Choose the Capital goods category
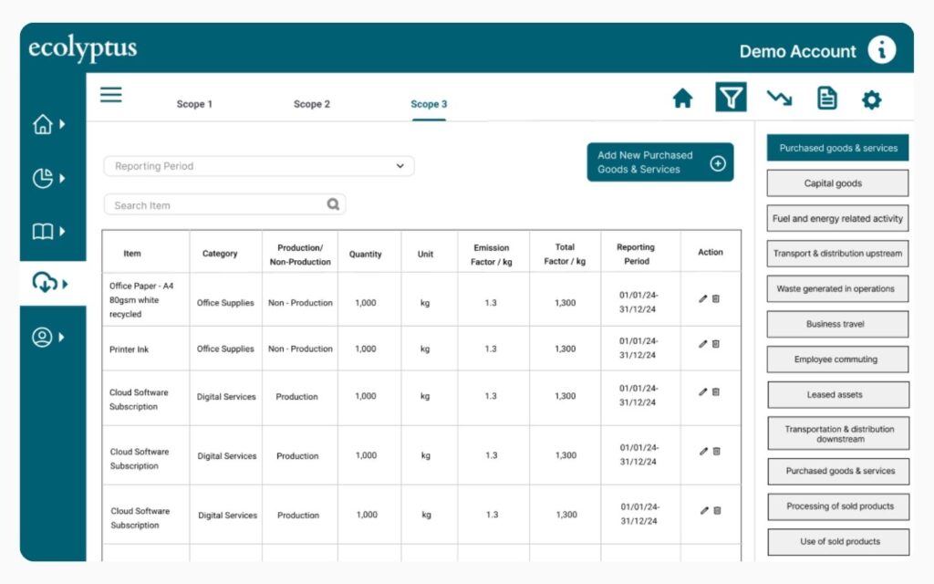Screen dimensions: 934x584 [x=836, y=183]
